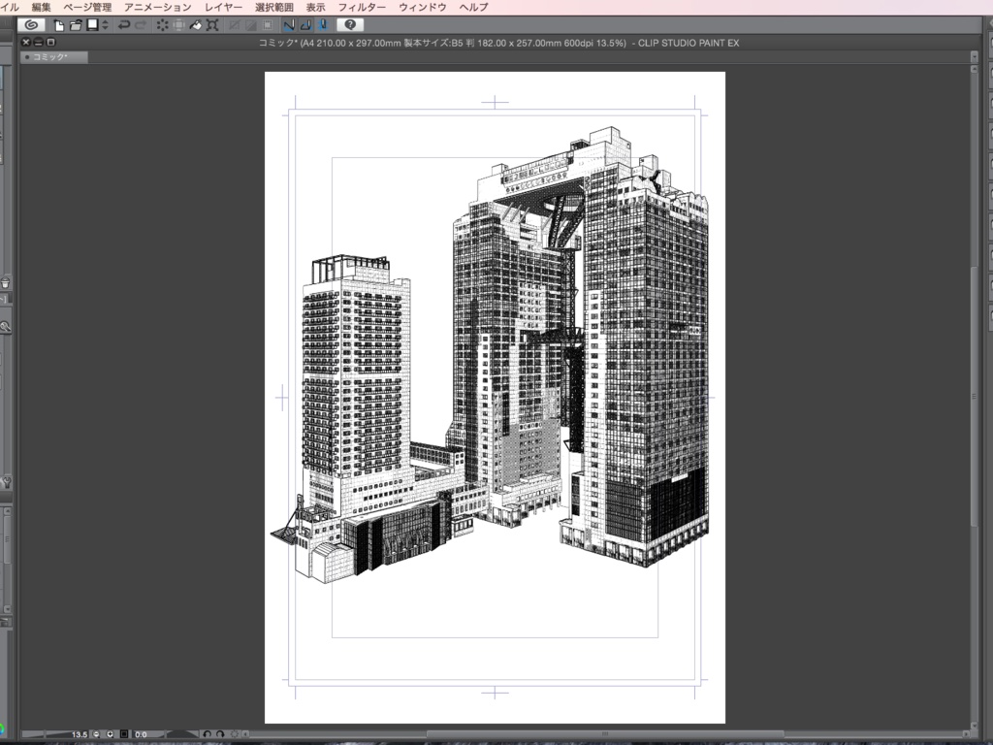The height and width of the screenshot is (745, 993).
Task: Open the ページ管理 menu
Action: coord(87,7)
